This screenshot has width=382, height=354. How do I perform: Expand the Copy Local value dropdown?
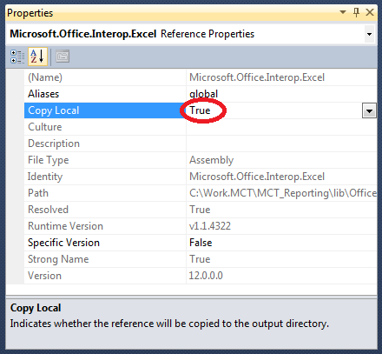369,110
